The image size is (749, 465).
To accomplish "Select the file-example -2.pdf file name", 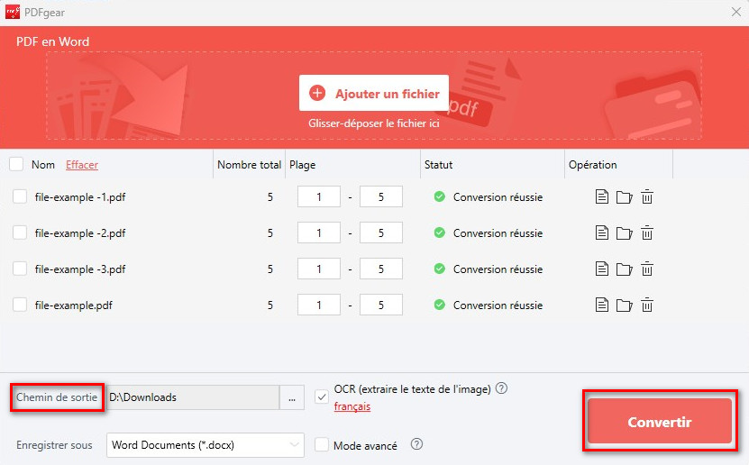I will click(x=80, y=233).
